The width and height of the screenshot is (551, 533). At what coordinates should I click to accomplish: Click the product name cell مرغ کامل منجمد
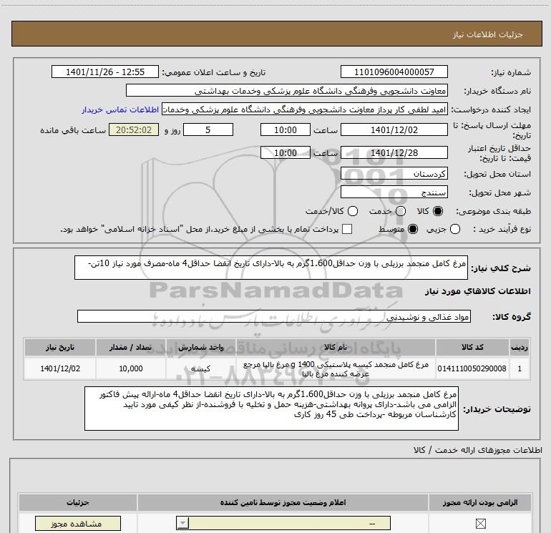[336, 368]
